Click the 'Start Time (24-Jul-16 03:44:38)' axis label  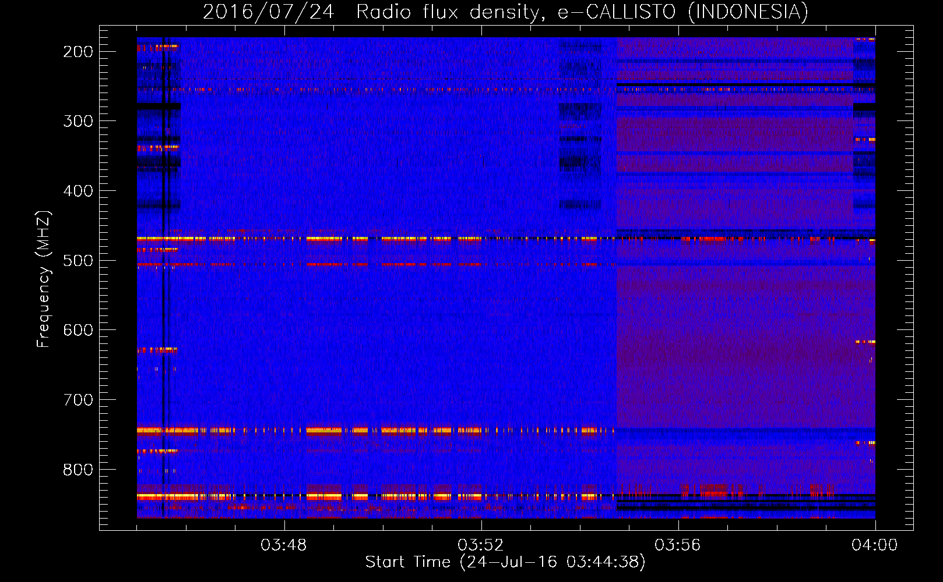[x=505, y=562]
